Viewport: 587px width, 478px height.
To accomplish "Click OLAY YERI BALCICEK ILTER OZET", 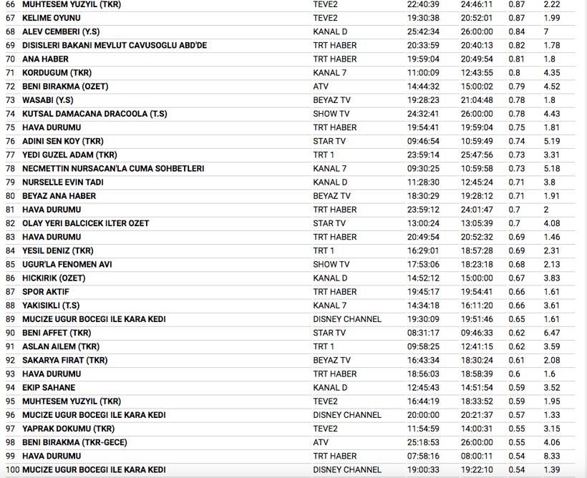I will pos(86,223).
